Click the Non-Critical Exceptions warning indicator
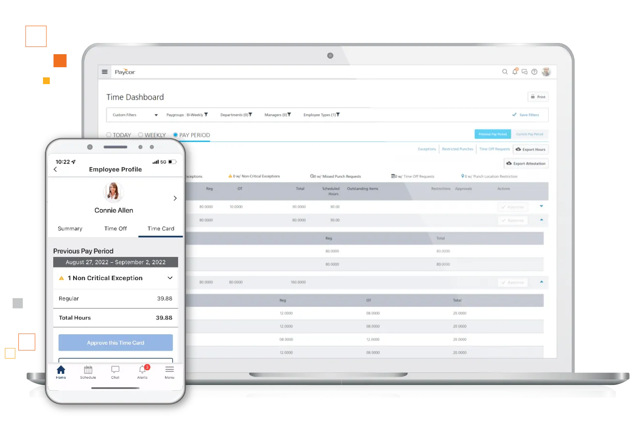 (254, 176)
